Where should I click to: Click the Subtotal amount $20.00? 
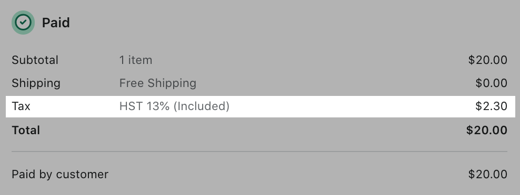[487, 60]
